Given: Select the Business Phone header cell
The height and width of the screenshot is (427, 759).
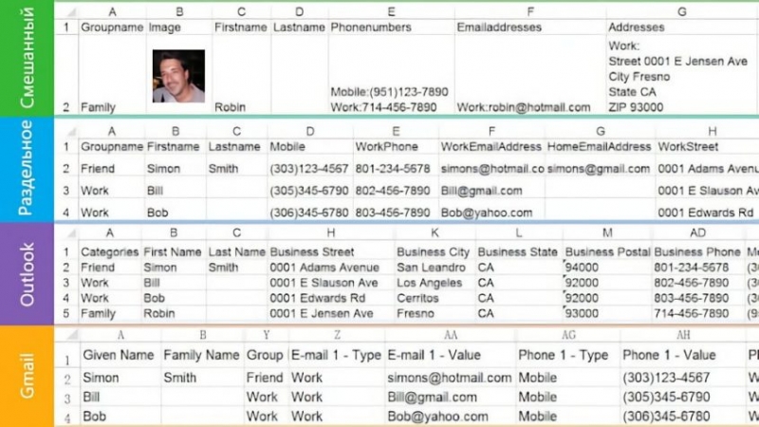Looking at the screenshot, I should click(697, 251).
